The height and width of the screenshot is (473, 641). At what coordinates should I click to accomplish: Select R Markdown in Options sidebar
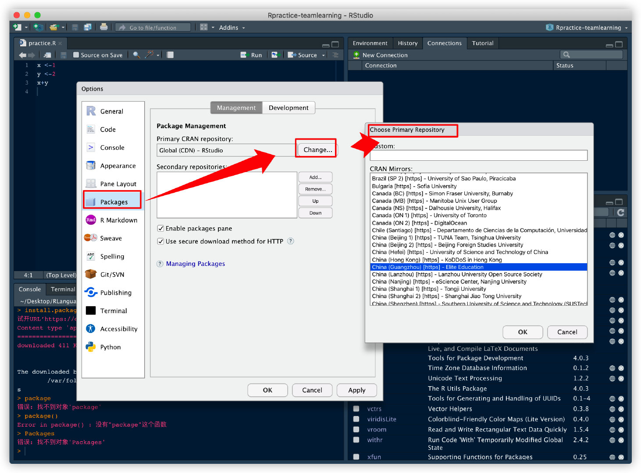[113, 220]
